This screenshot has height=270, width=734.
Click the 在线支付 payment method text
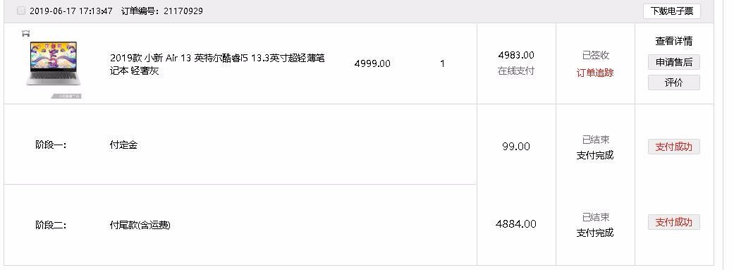(516, 71)
